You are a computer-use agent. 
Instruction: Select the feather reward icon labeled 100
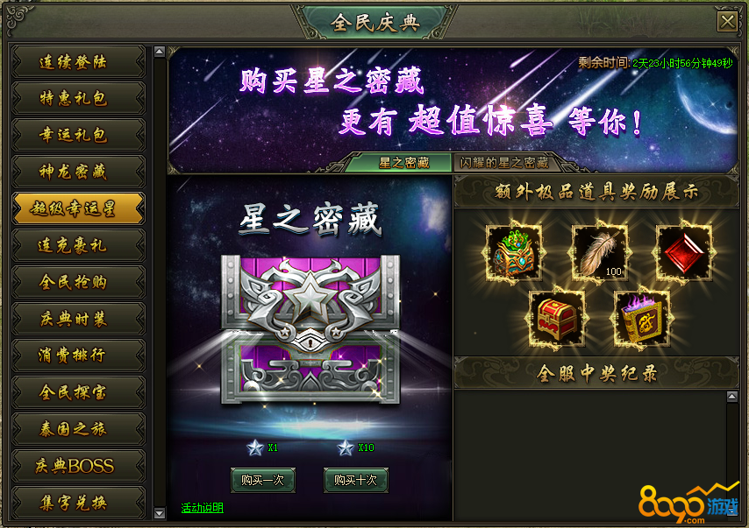(x=600, y=253)
